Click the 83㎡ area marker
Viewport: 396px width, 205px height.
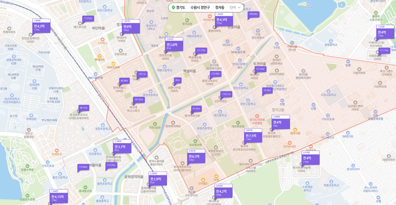(178, 80)
